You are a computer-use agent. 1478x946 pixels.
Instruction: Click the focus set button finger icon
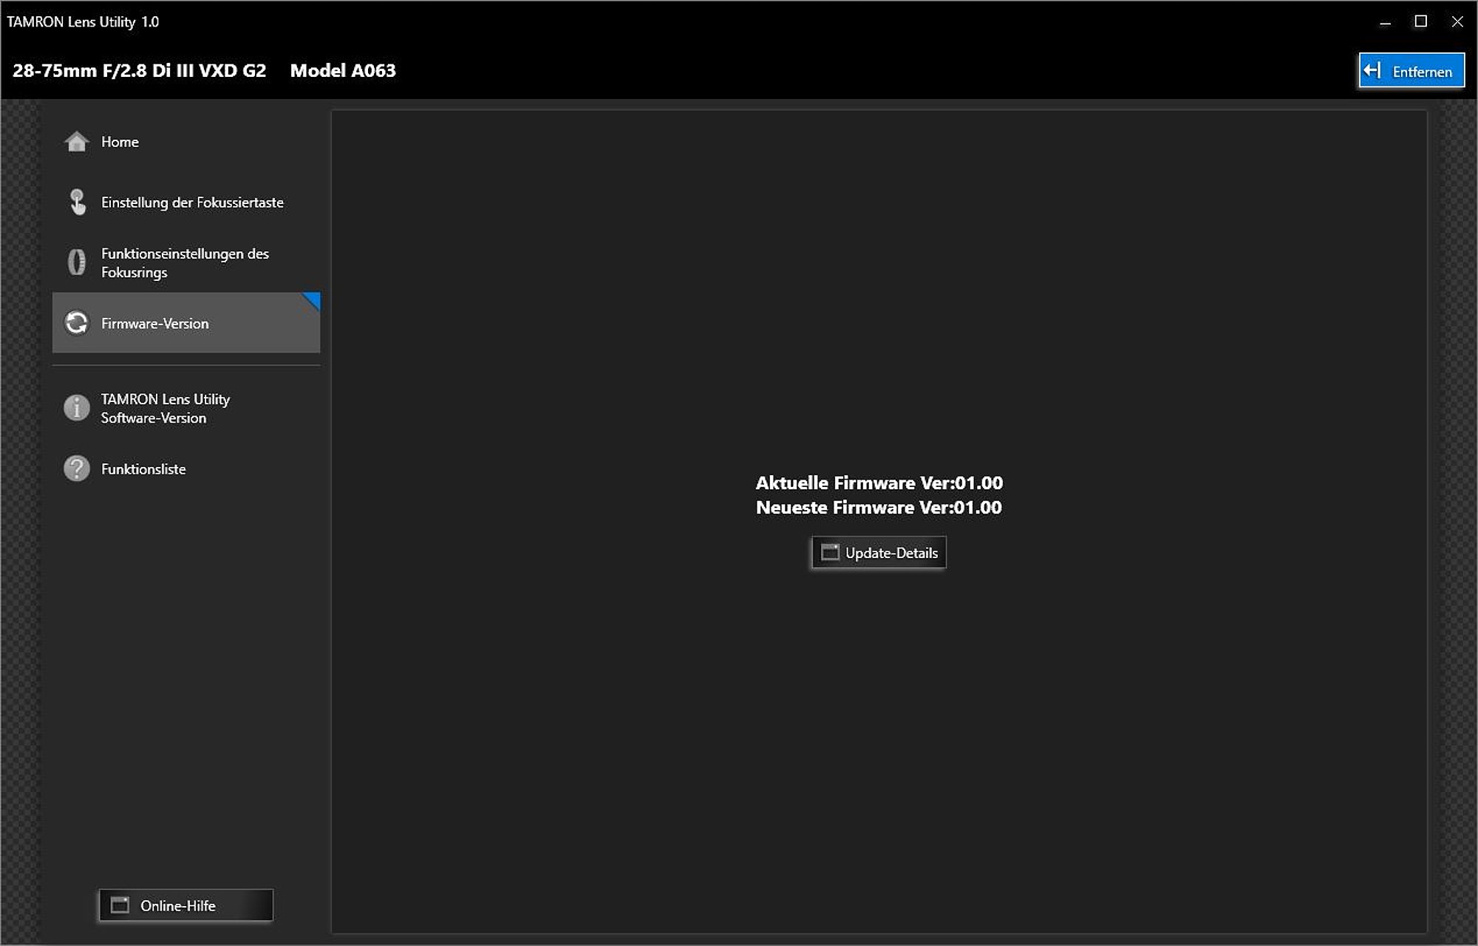click(78, 202)
